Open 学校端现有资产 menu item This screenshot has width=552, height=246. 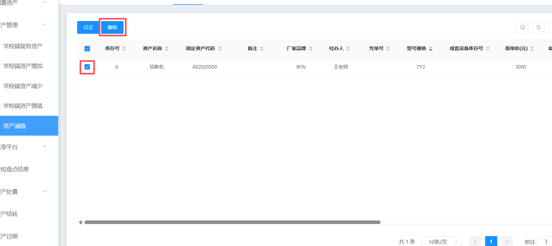coord(23,46)
